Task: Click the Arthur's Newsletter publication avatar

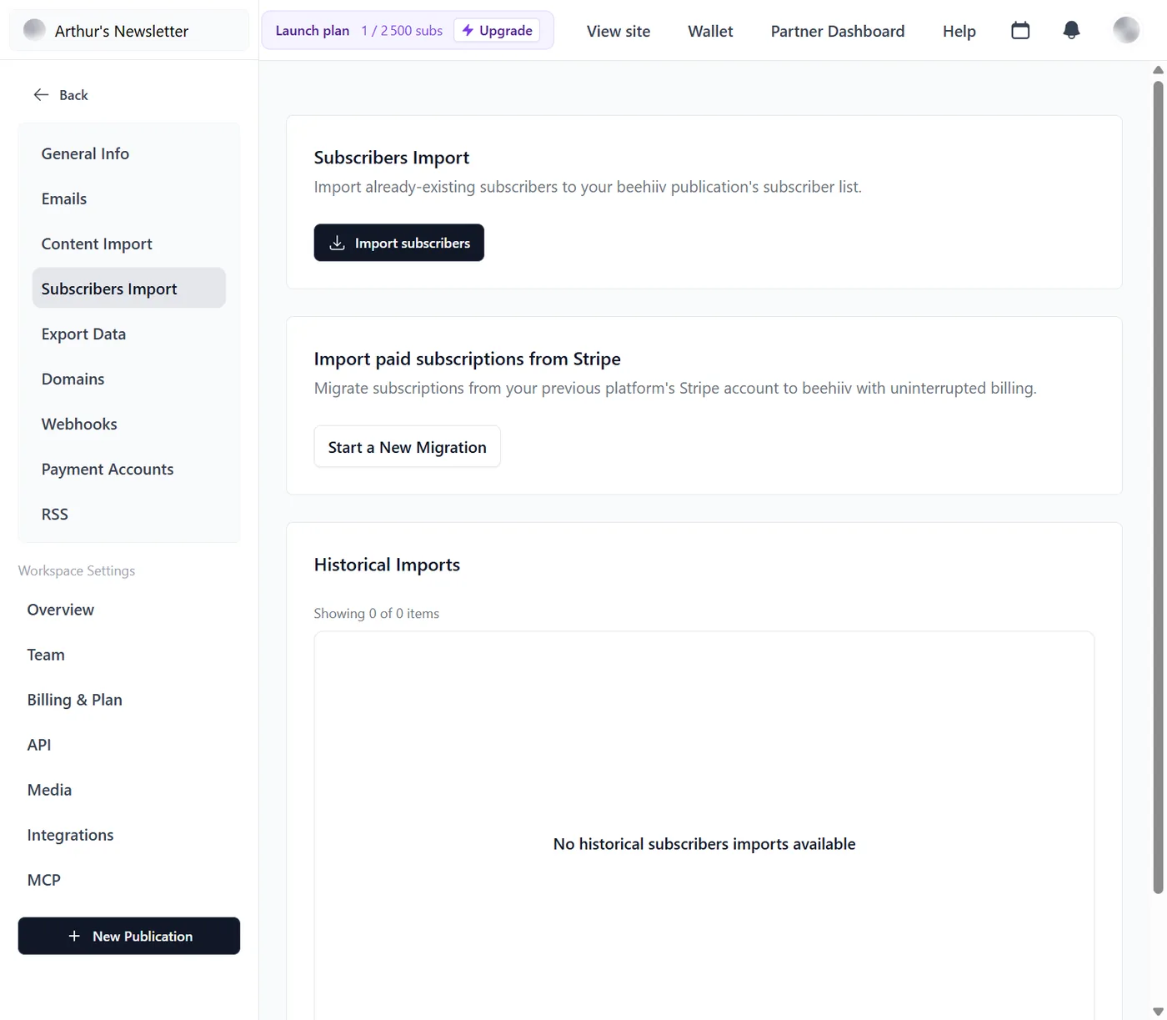Action: point(34,30)
